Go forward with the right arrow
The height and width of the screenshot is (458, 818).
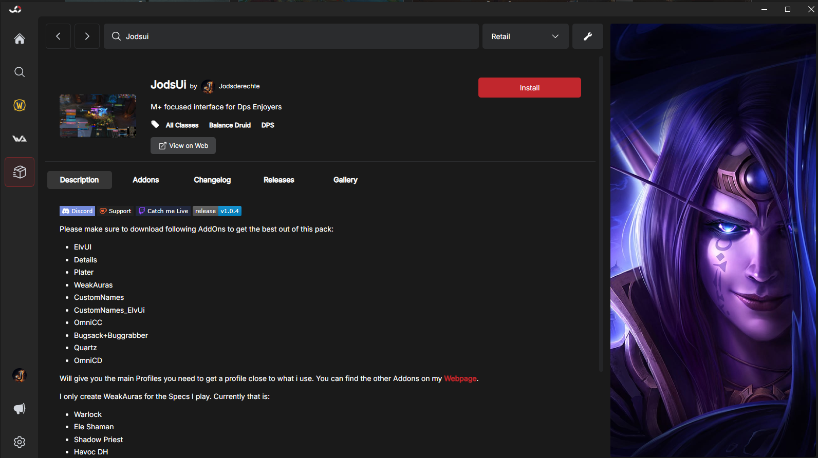[87, 36]
